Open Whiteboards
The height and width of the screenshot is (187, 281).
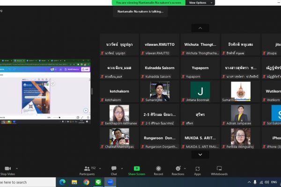pos(219,171)
